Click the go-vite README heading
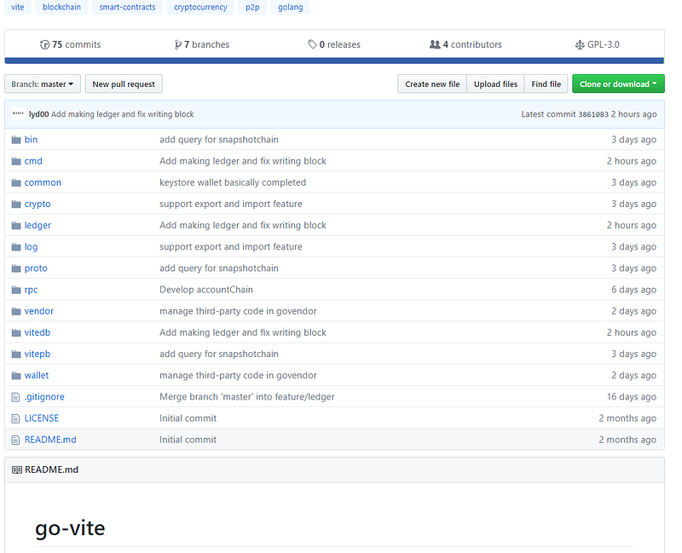The height and width of the screenshot is (553, 682). 70,528
